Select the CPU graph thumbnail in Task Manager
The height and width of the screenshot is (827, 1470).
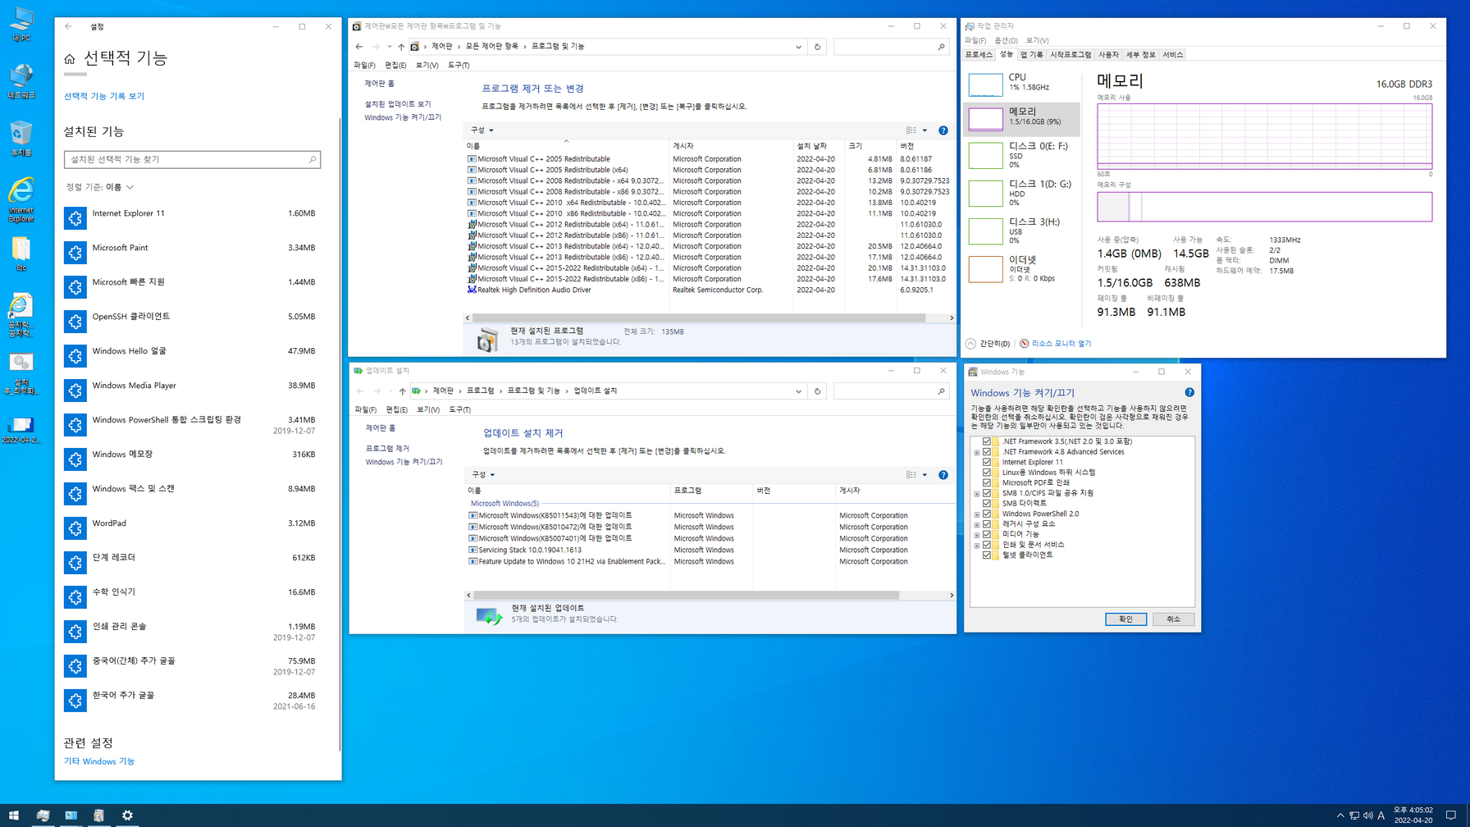click(x=985, y=84)
